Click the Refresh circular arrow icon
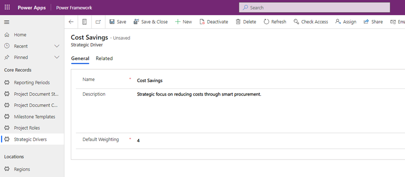The width and height of the screenshot is (405, 177). pyautogui.click(x=266, y=22)
